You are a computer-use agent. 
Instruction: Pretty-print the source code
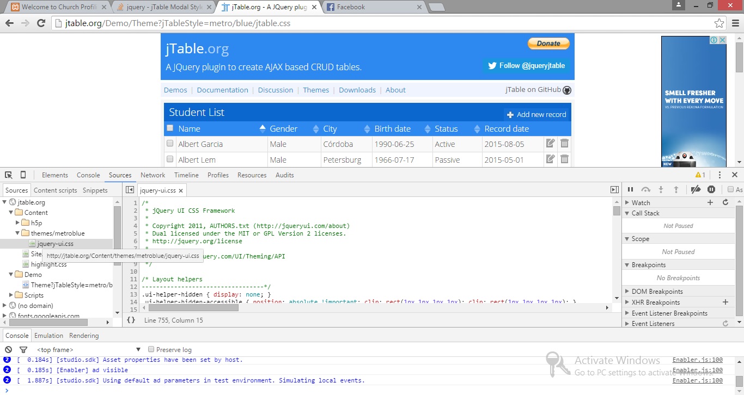click(x=130, y=320)
